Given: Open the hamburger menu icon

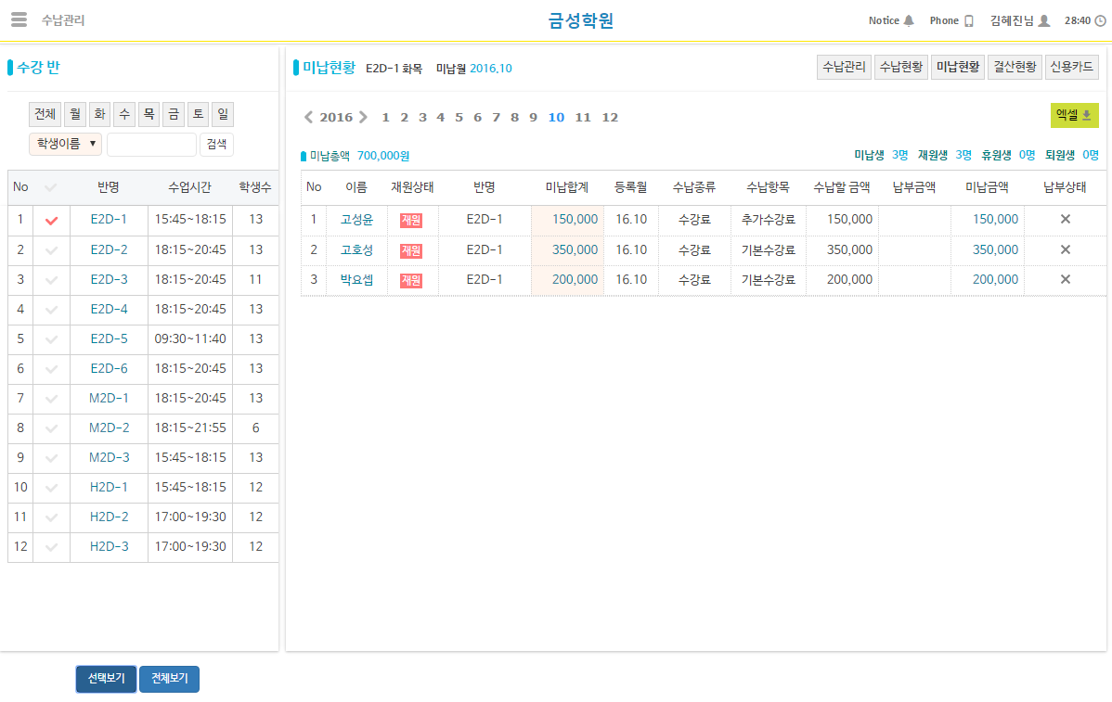Looking at the screenshot, I should coord(19,19).
